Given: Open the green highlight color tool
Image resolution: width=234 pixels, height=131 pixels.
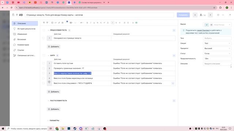Looking at the screenshot, I should (136, 23).
